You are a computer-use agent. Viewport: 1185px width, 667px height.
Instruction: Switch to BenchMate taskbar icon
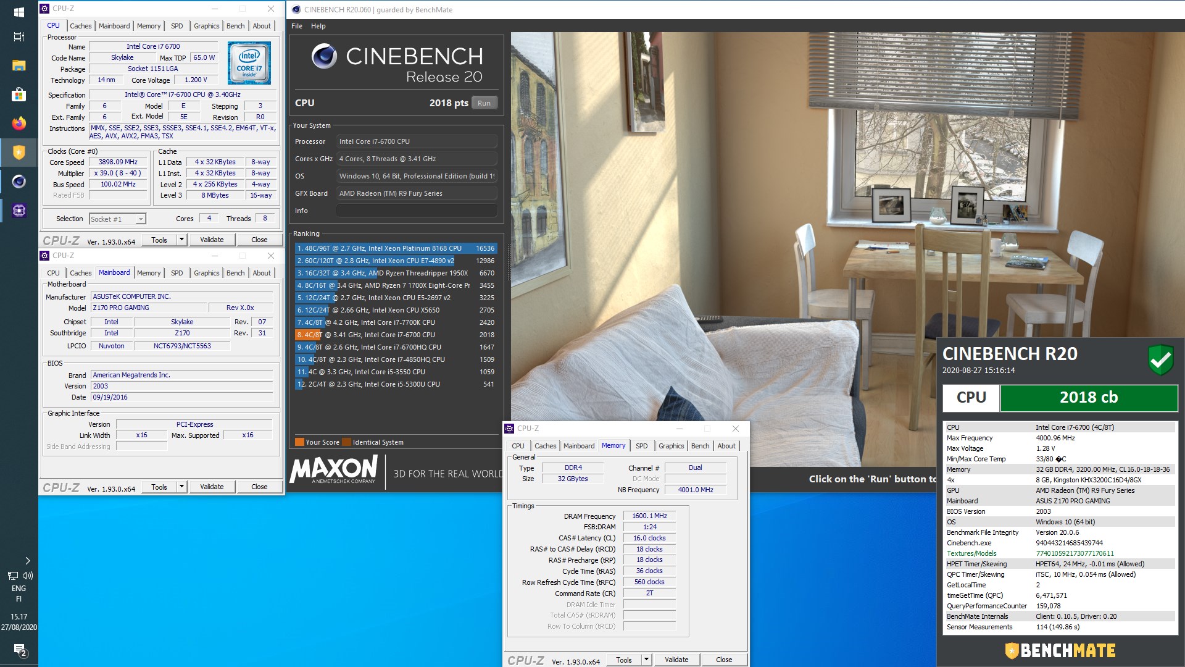pos(19,152)
